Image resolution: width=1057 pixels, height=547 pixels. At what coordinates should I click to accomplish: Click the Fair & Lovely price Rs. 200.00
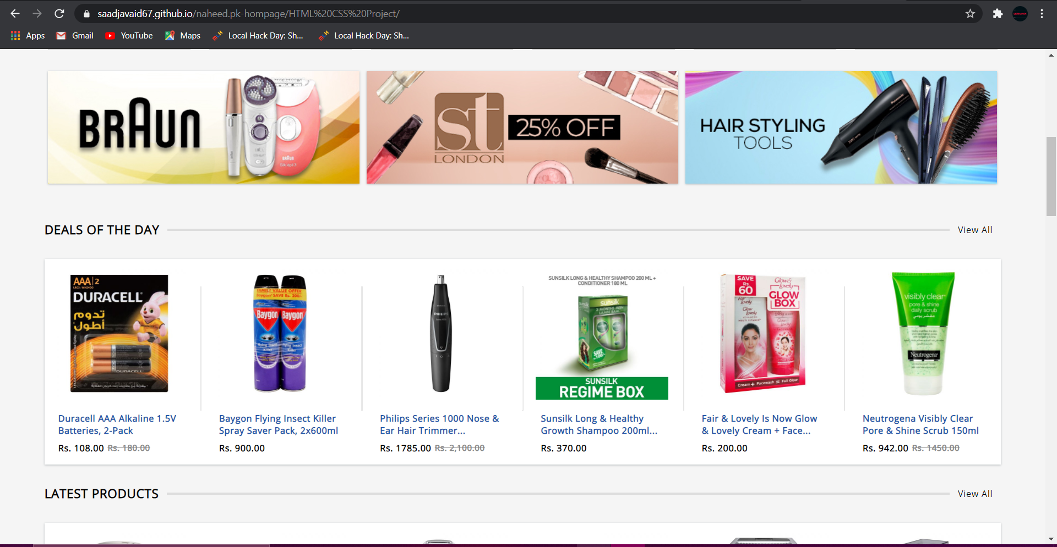[724, 448]
